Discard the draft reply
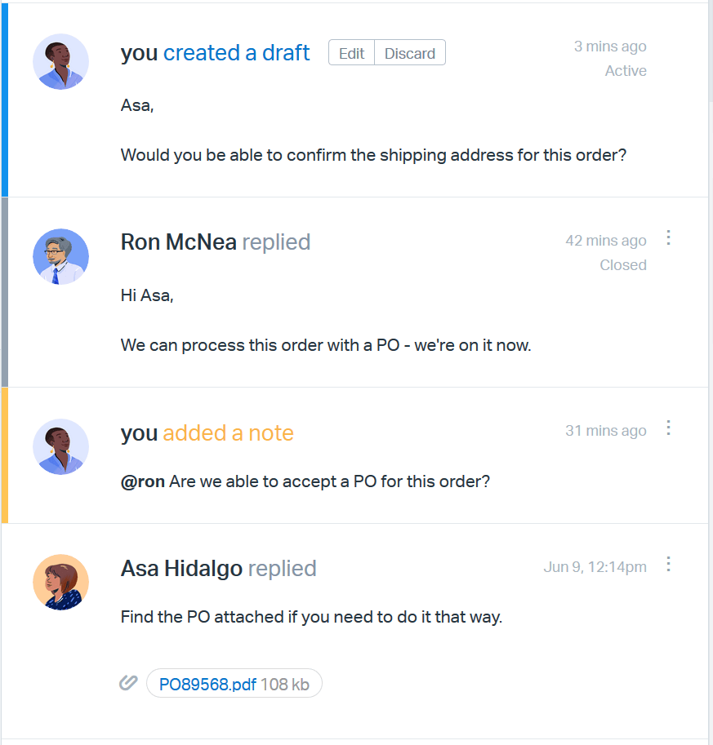This screenshot has width=713, height=745. [410, 53]
